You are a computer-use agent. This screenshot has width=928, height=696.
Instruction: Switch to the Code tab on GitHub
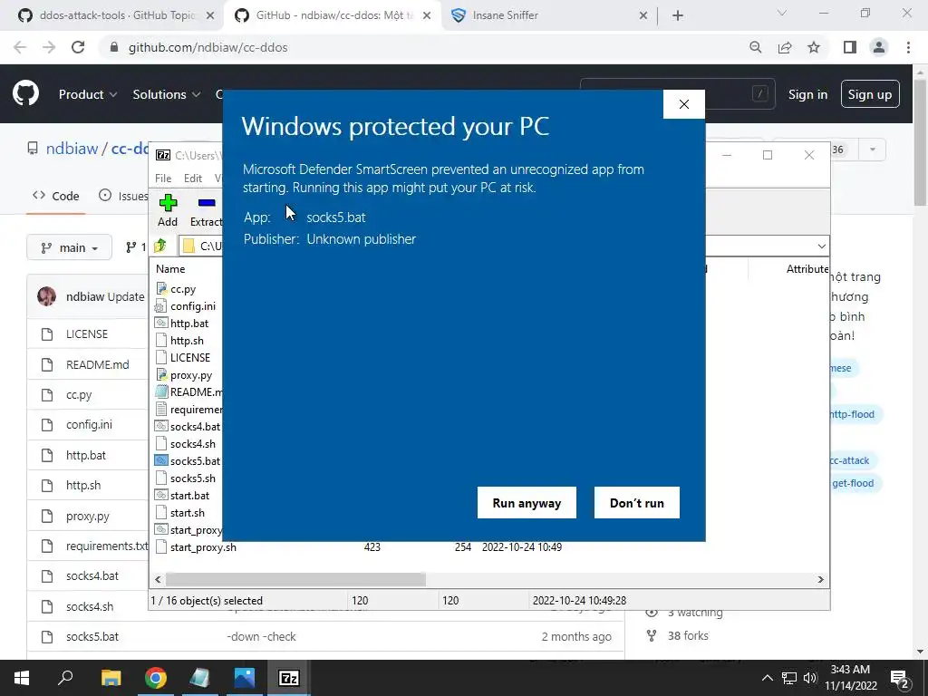click(x=56, y=196)
